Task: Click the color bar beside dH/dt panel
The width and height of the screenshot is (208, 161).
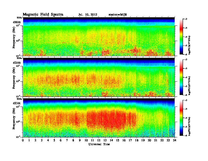Action: [x=181, y=37]
